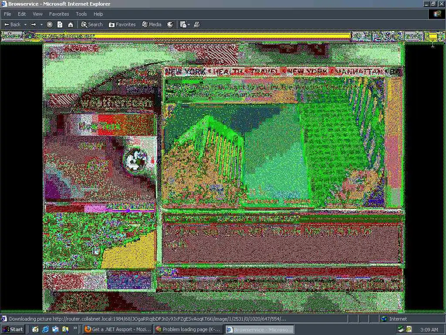Expand the Mail button dropdown arrow
Screen dimensions: 446x335
[189, 25]
